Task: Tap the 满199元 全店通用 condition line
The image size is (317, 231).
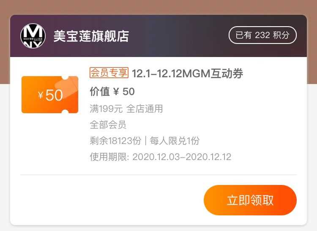Action: [126, 109]
